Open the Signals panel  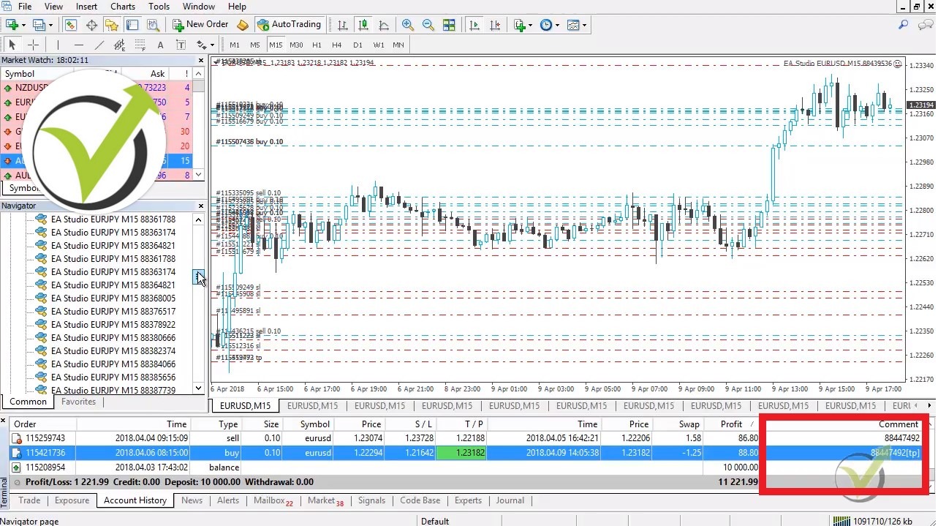tap(371, 500)
